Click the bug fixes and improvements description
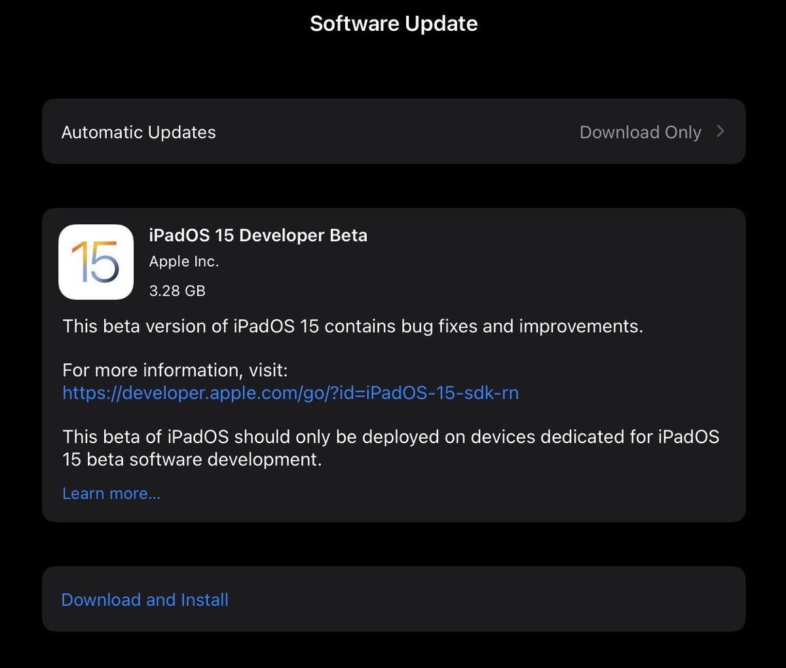Viewport: 786px width, 668px height. [353, 326]
